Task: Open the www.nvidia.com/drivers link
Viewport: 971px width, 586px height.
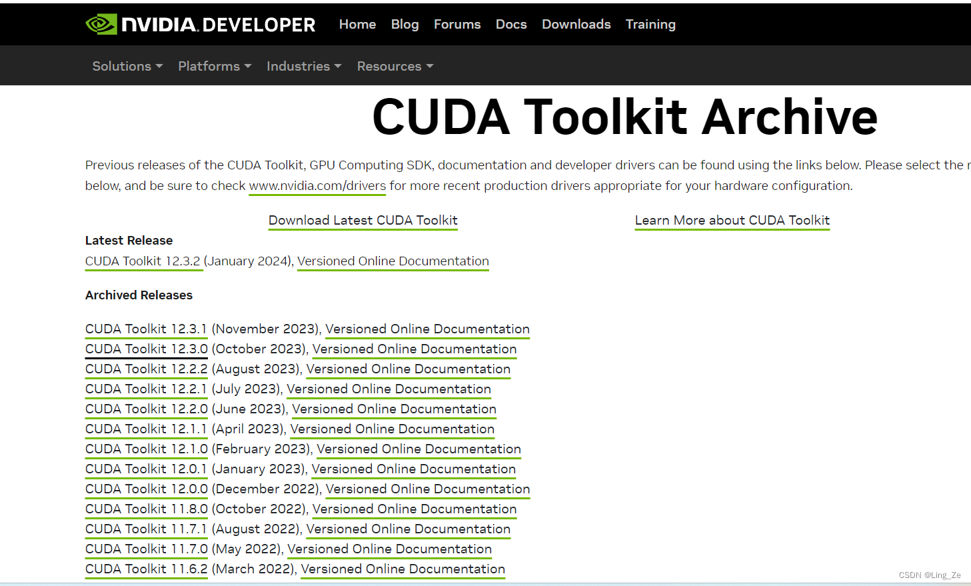Action: coord(317,186)
